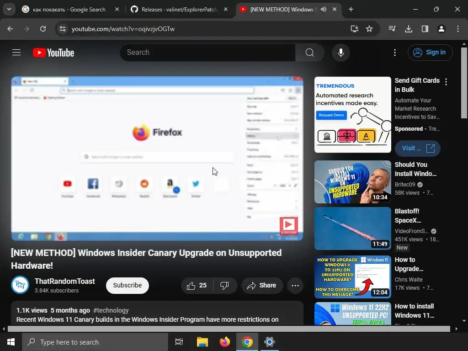Viewport: 468px width, 351px height.
Task: Open Windows 11 22H2 Unsupported PC thumbnail
Action: tap(353, 314)
